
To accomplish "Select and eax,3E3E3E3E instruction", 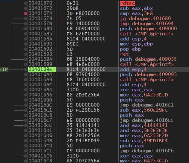I will click(144, 130).
